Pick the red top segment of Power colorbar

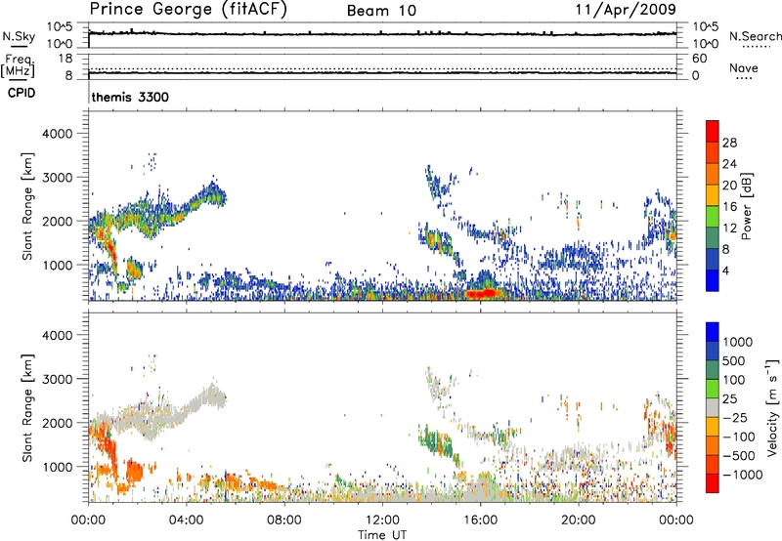(713, 131)
